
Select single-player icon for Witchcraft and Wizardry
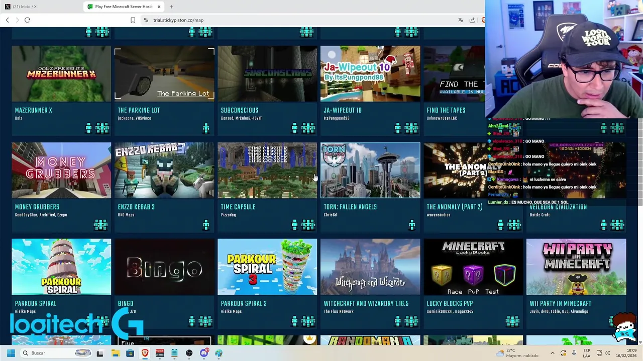pyautogui.click(x=398, y=321)
